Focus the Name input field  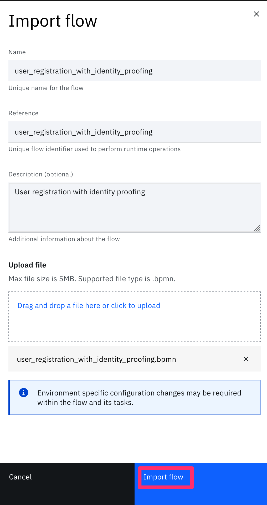135,71
